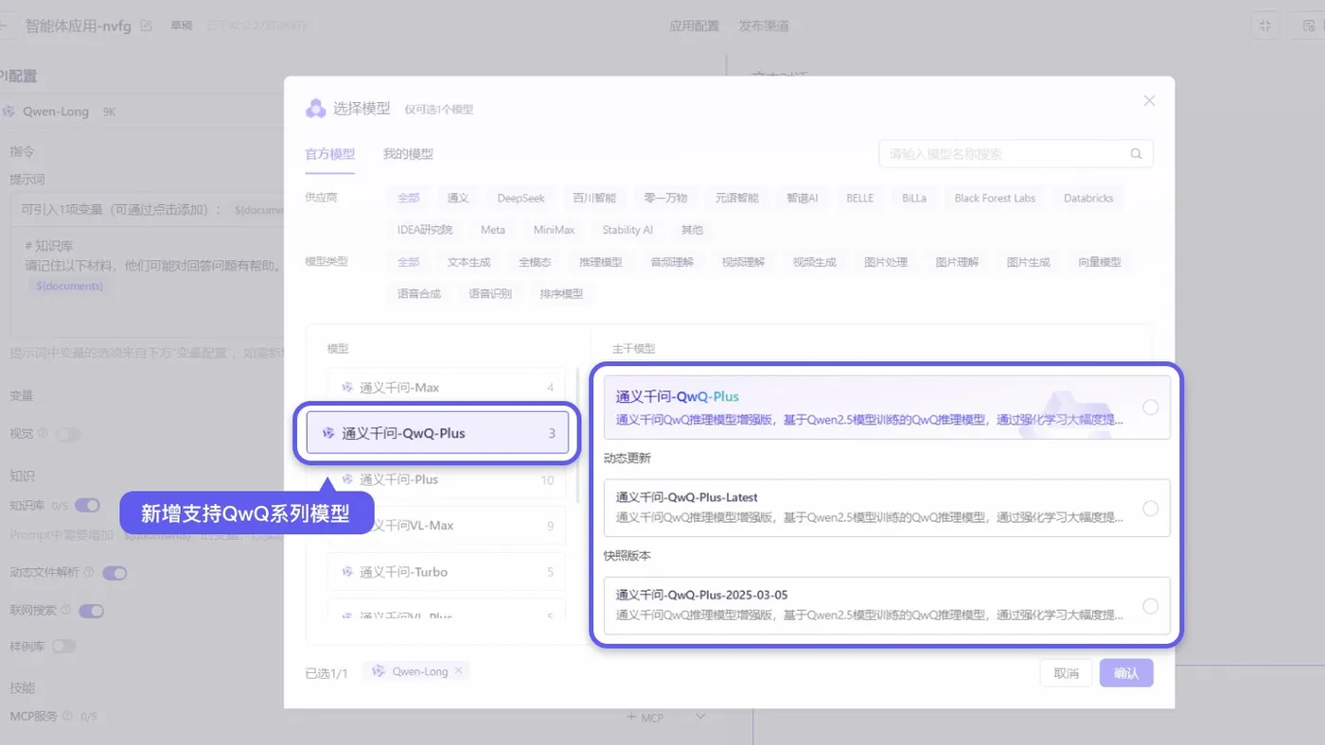
Task: Toggle the 视觉 switch in the background panel
Action: [x=68, y=434]
